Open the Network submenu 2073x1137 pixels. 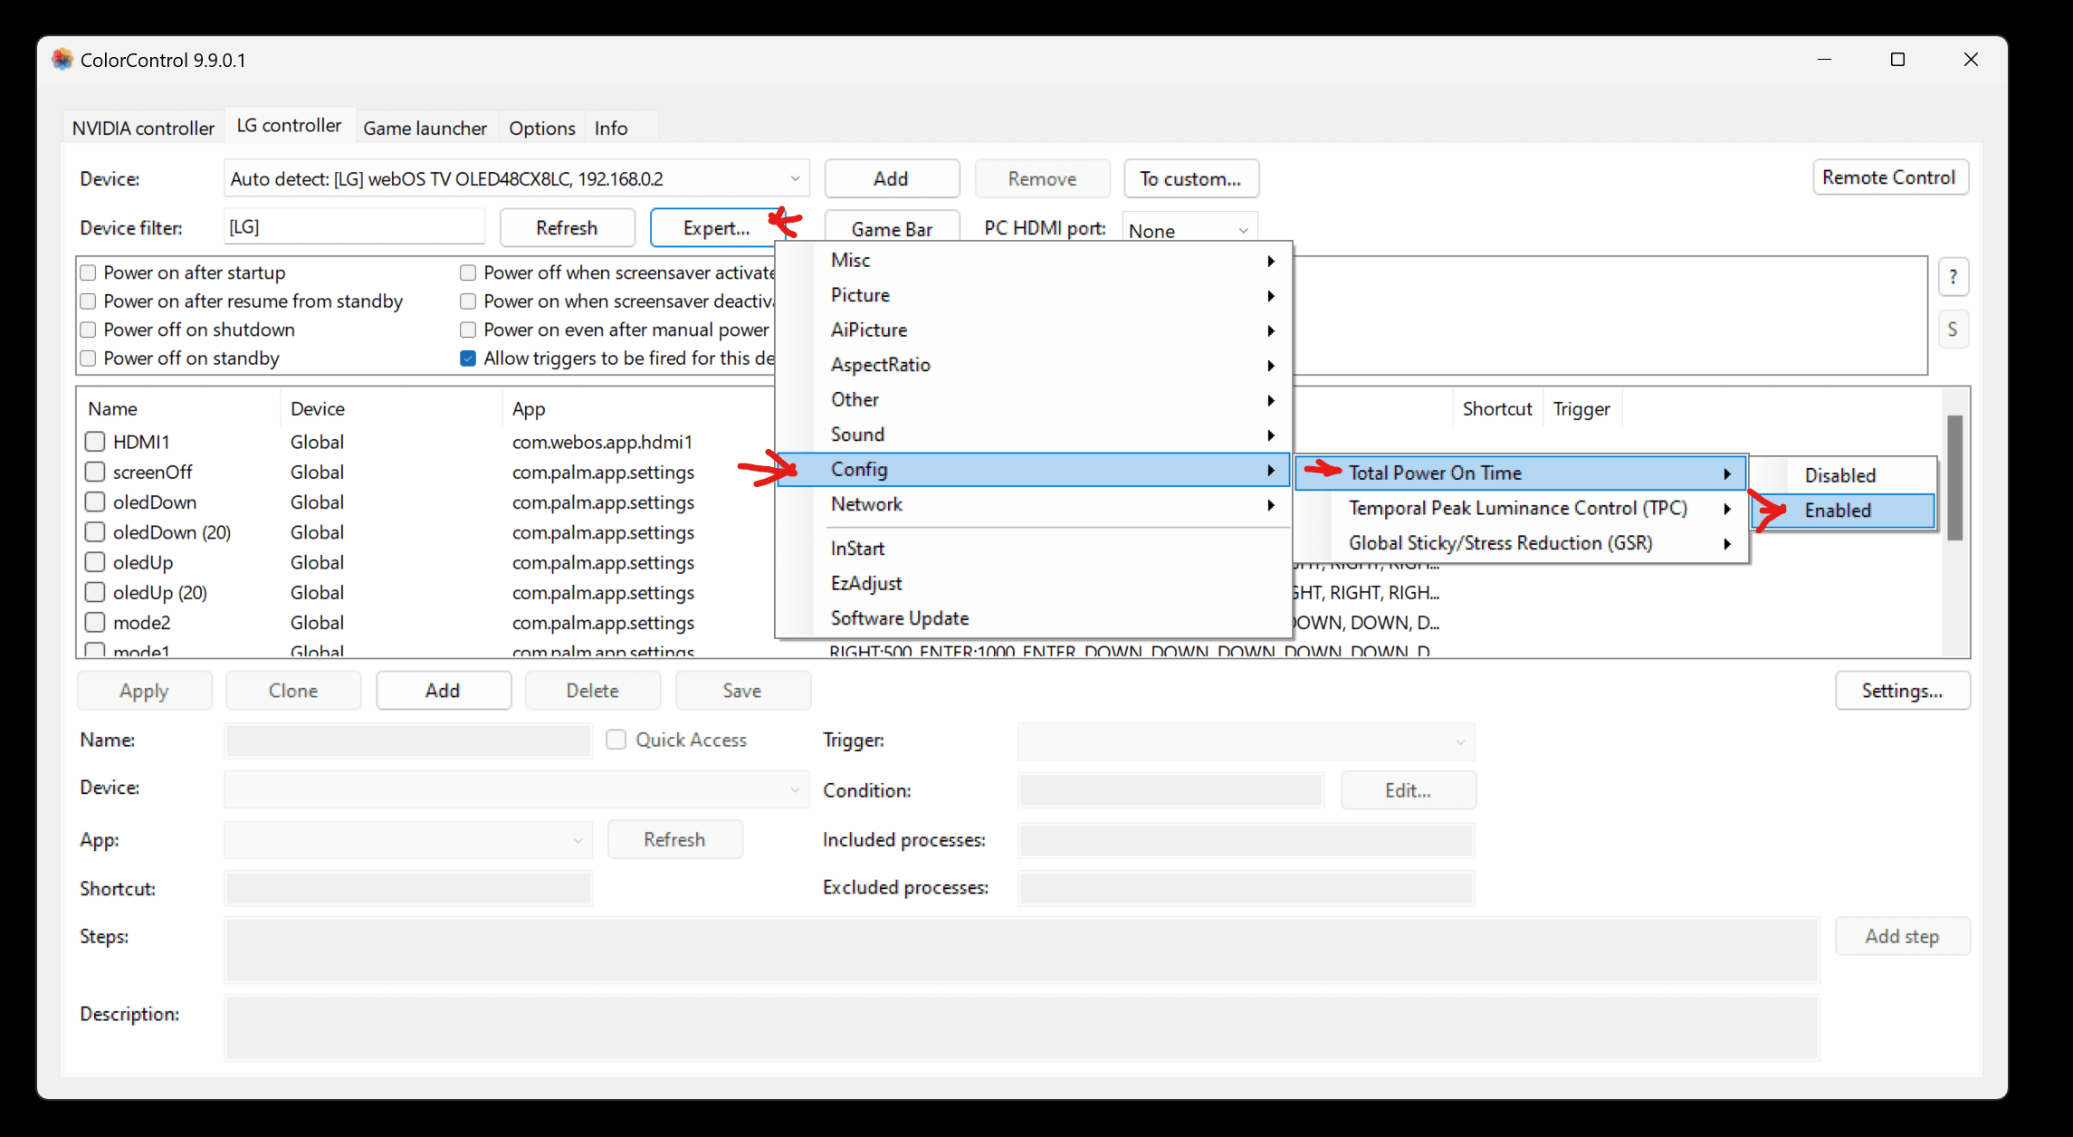pyautogui.click(x=1033, y=504)
